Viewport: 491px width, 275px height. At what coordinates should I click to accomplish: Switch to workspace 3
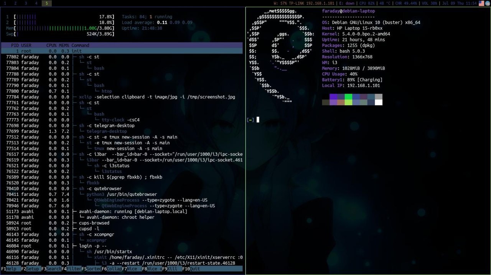(x=26, y=3)
